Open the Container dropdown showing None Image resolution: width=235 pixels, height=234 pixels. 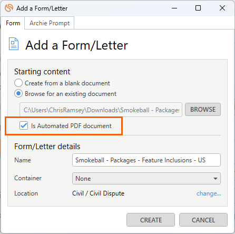pyautogui.click(x=146, y=179)
